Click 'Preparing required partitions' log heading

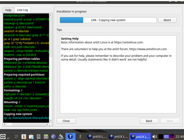[x=24, y=75]
